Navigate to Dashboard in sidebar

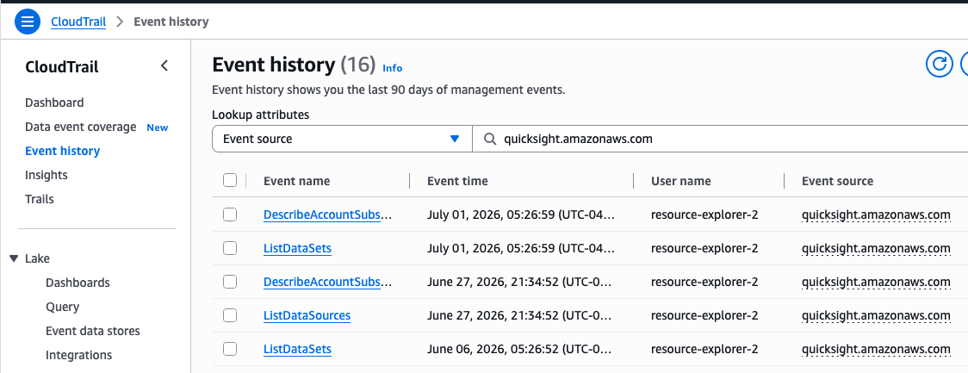tap(54, 103)
